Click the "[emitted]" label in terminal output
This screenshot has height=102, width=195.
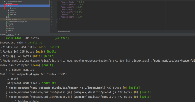[62, 38]
